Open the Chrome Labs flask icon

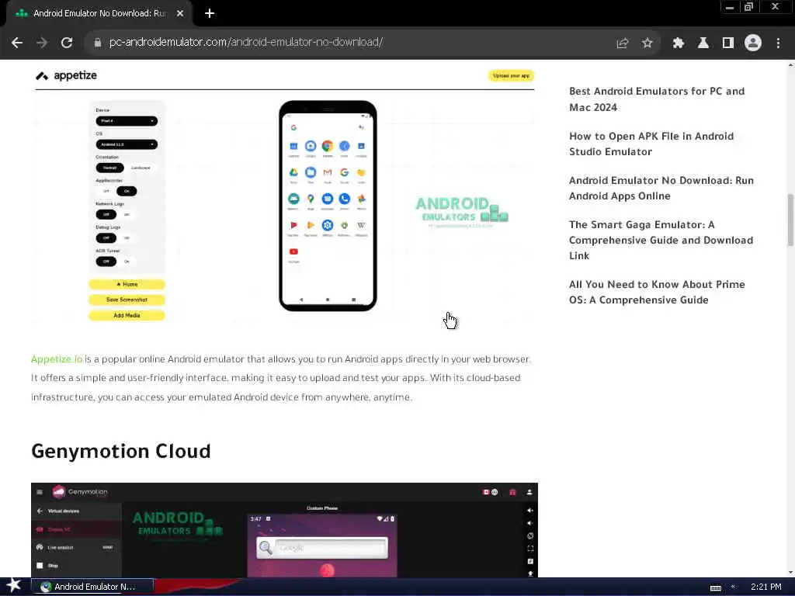(x=703, y=43)
